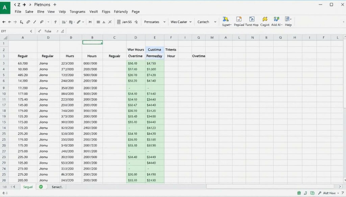Screen dimensions: 346x197
Task: Click the bold back arrow in toolbar
Action: pos(4,22)
